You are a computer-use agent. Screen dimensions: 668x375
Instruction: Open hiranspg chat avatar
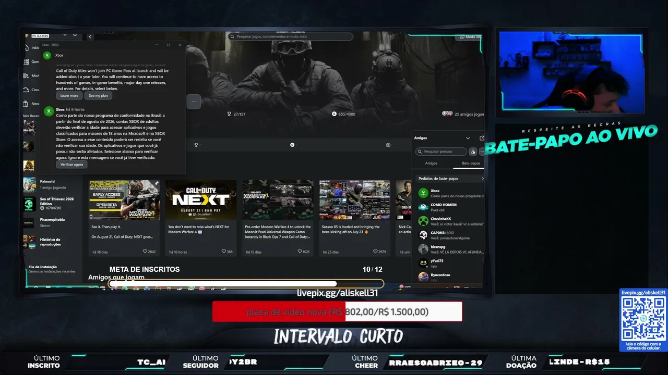pyautogui.click(x=423, y=249)
